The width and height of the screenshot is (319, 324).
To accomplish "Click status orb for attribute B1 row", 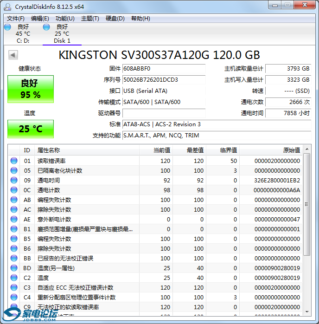I will tap(14, 229).
